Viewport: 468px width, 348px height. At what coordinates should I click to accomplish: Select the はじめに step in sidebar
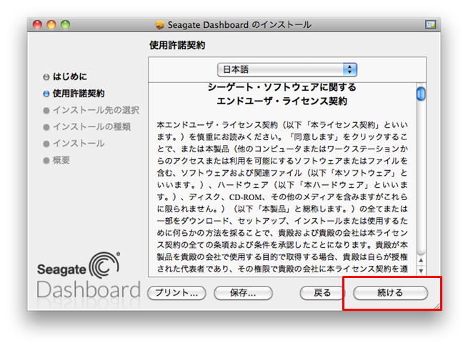point(65,76)
